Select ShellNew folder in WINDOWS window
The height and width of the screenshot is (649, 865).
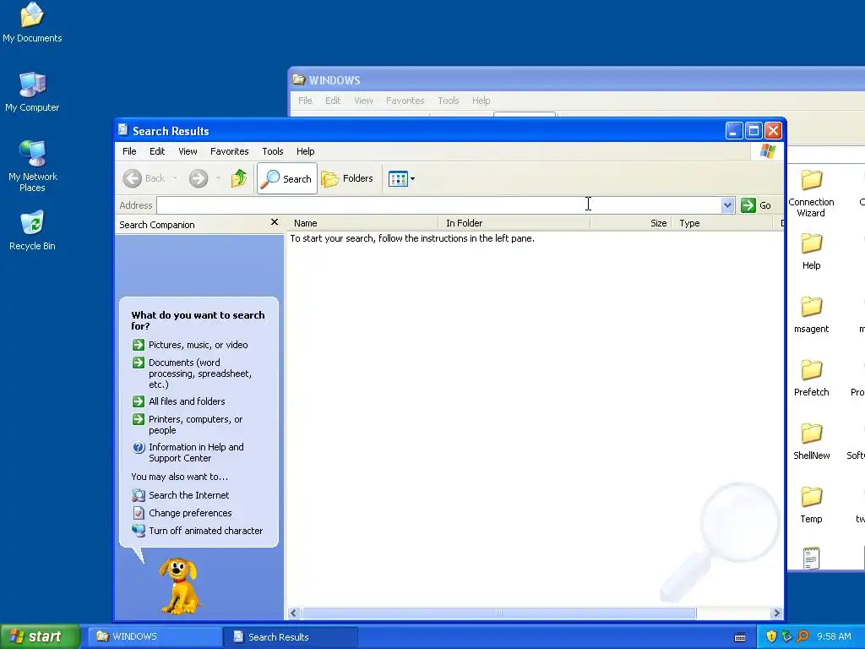(x=812, y=441)
